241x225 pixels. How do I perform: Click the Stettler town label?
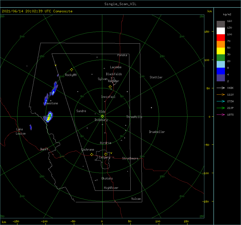tap(156, 77)
